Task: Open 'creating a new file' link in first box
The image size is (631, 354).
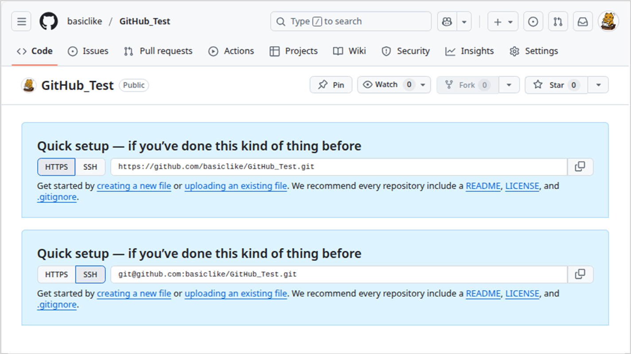Action: pos(134,186)
